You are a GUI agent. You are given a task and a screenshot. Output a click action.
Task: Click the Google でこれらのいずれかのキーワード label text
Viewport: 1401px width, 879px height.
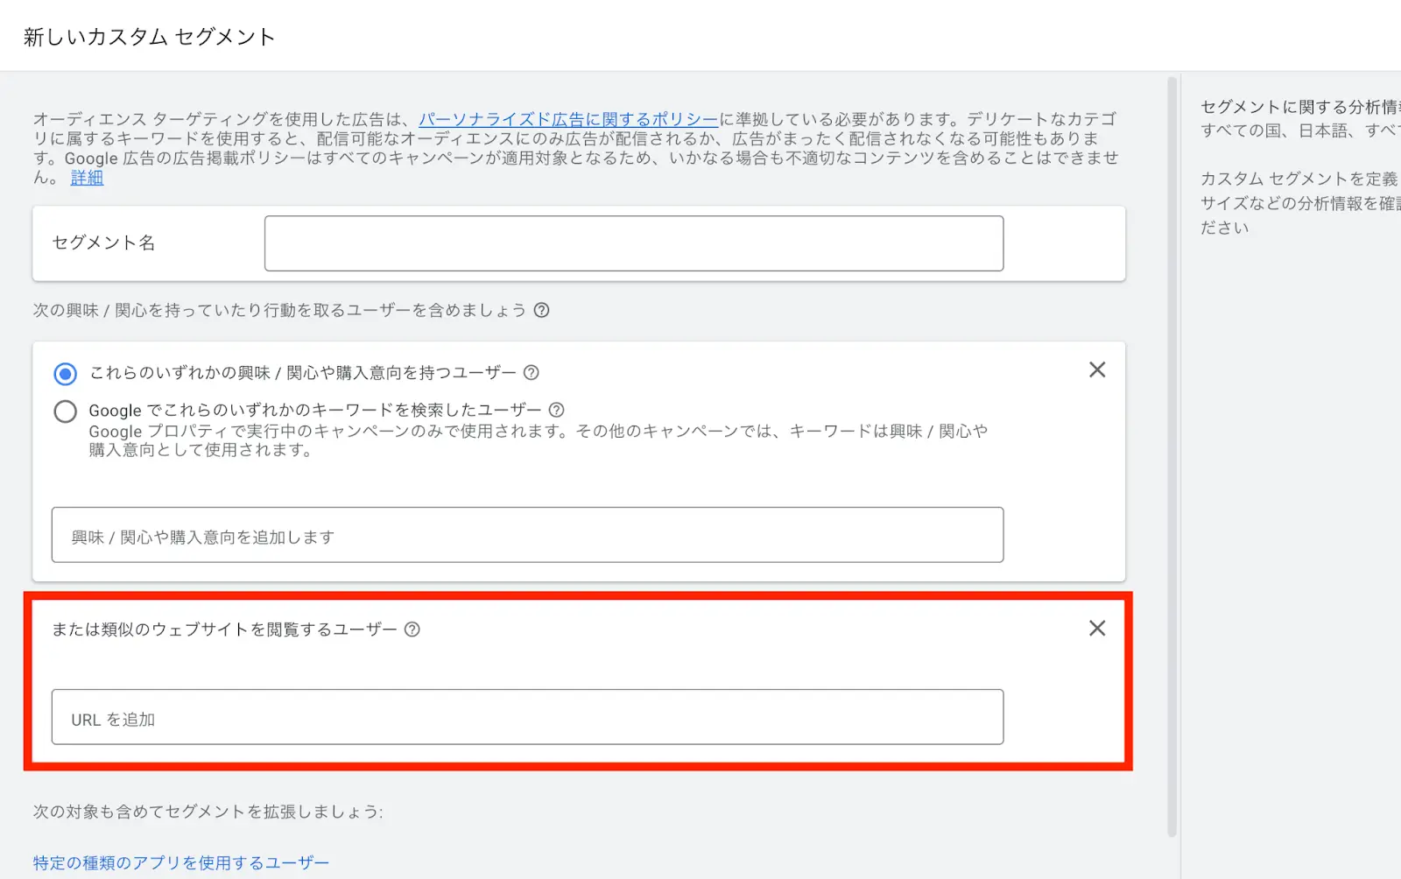pyautogui.click(x=315, y=410)
